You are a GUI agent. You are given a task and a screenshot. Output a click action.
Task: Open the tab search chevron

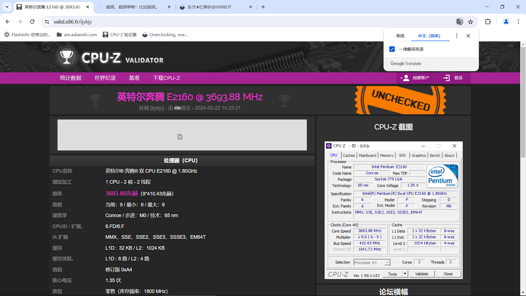tap(7, 7)
